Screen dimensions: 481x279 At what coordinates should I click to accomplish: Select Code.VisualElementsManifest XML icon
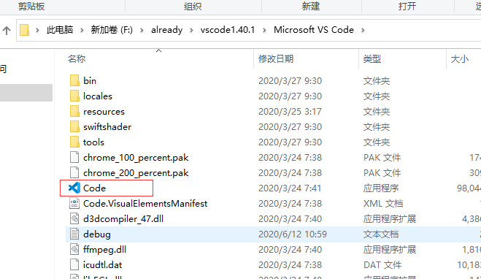[x=74, y=204]
